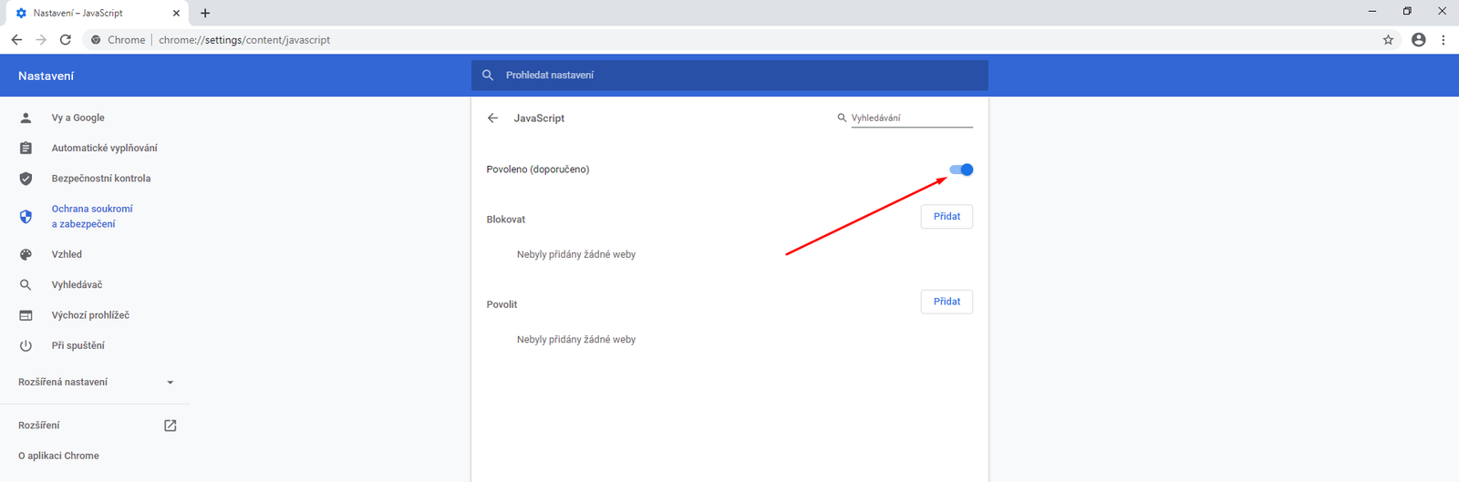This screenshot has height=482, width=1459.
Task: Click the browser back navigation arrow
Action: click(x=16, y=40)
